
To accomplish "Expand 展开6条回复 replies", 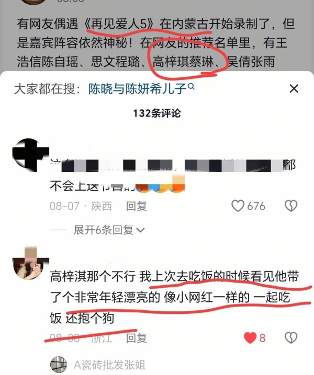I will click(x=109, y=230).
